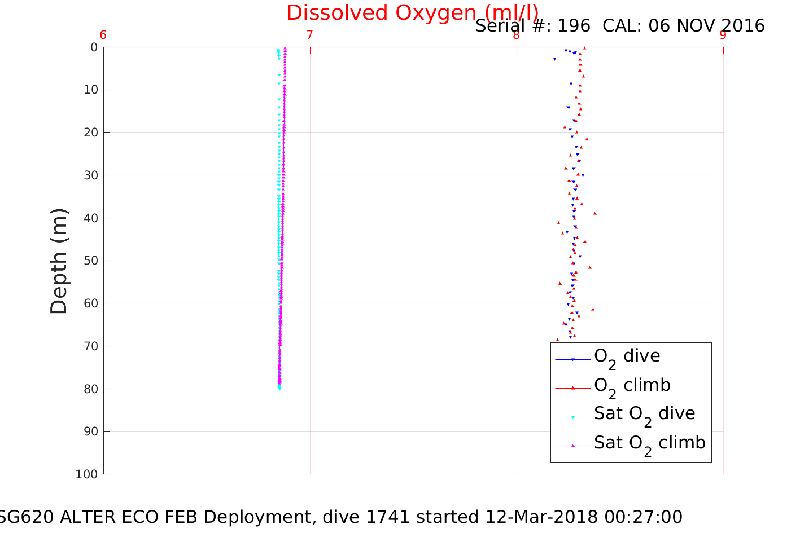Select the 'Sat O2 dive' legend entry
The image size is (800, 533).
coord(644,415)
